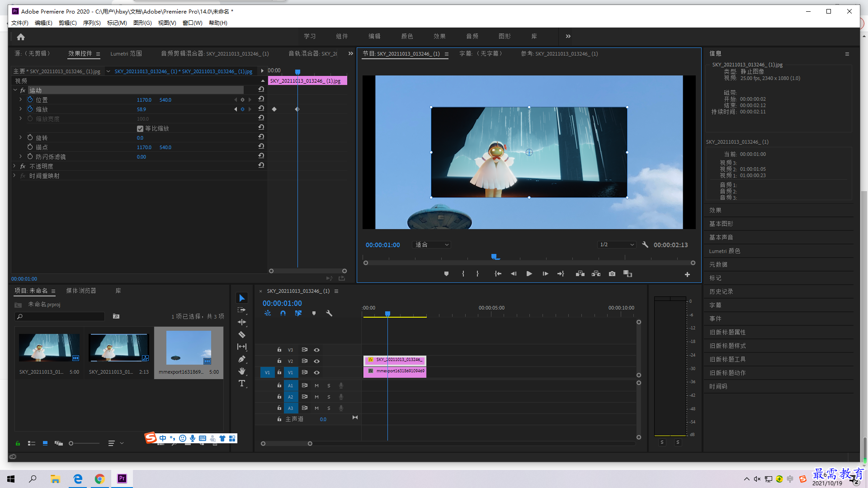The image size is (868, 488).
Task: Toggle timeline snap magnet icon
Action: coord(283,313)
